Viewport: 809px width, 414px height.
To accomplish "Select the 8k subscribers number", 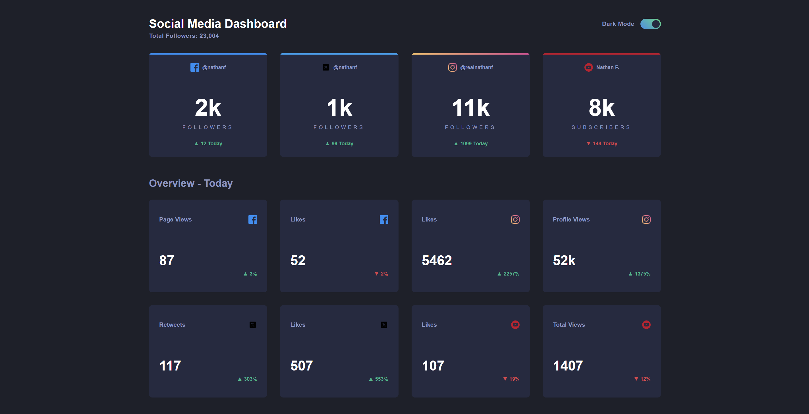I will (601, 108).
